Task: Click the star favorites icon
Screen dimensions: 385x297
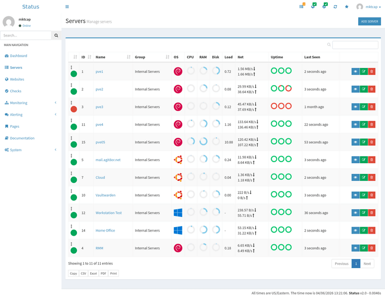Action: 346,7
